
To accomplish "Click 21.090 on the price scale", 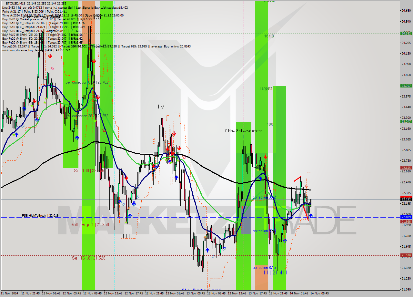I will [406, 289].
